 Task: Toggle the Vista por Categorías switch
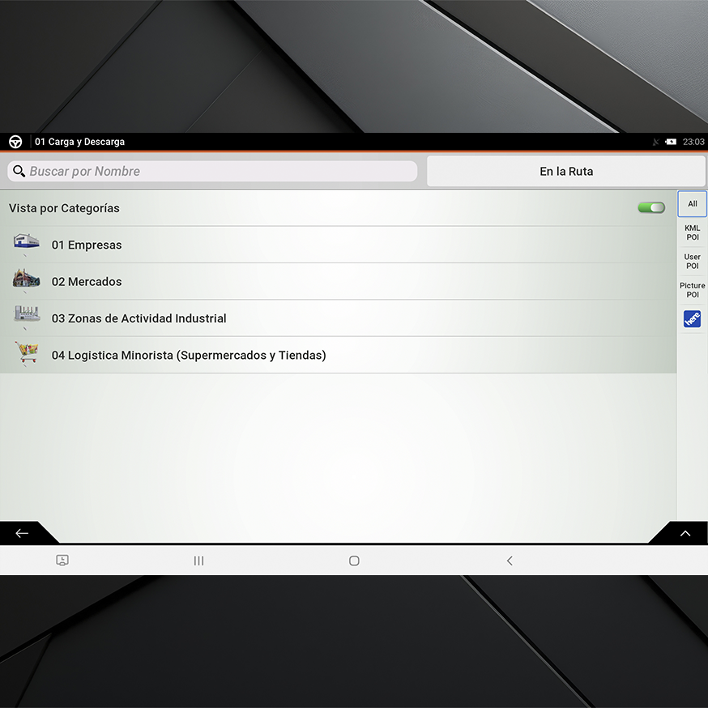tap(650, 208)
